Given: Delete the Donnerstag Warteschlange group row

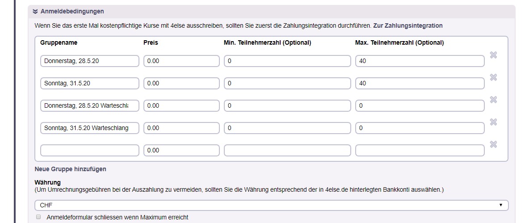Looking at the screenshot, I should tap(493, 100).
